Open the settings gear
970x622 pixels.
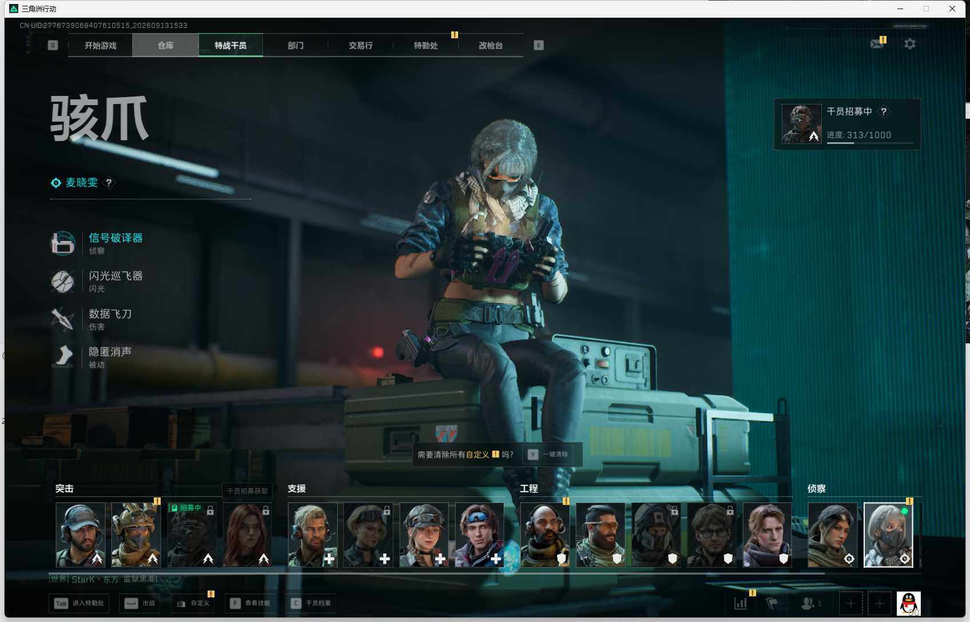click(910, 43)
